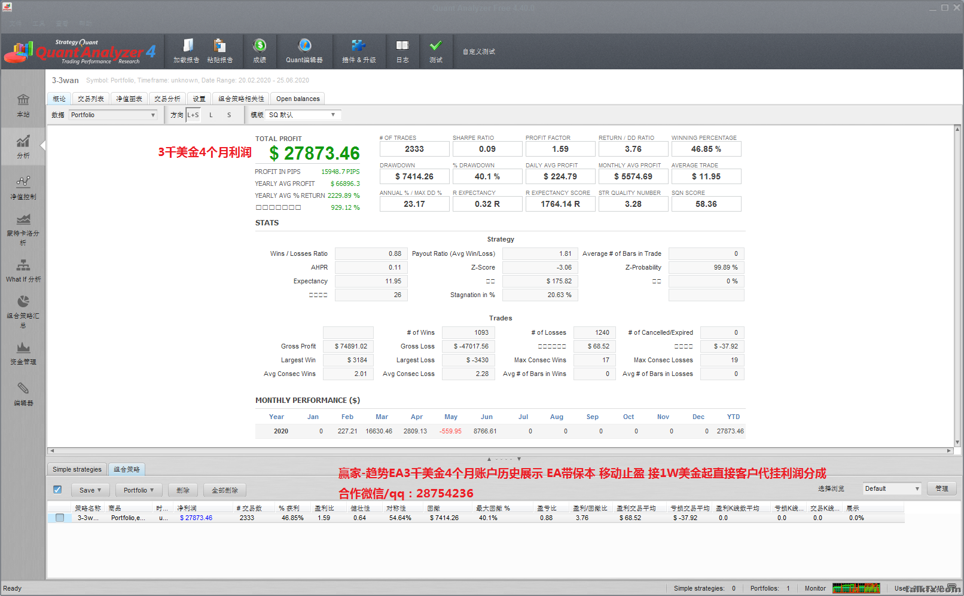Screen dimensions: 964x596
Task: Click the 选择浏览 label
Action: (x=831, y=488)
